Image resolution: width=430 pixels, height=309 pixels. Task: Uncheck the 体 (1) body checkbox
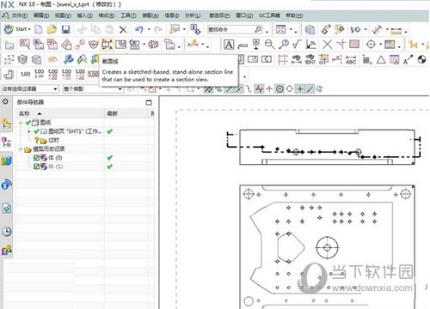click(36, 167)
